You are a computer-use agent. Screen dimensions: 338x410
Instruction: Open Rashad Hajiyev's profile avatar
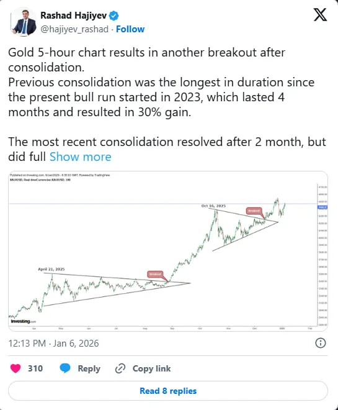tap(23, 22)
